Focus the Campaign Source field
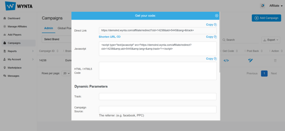The width and height of the screenshot is (285, 131). [158, 110]
